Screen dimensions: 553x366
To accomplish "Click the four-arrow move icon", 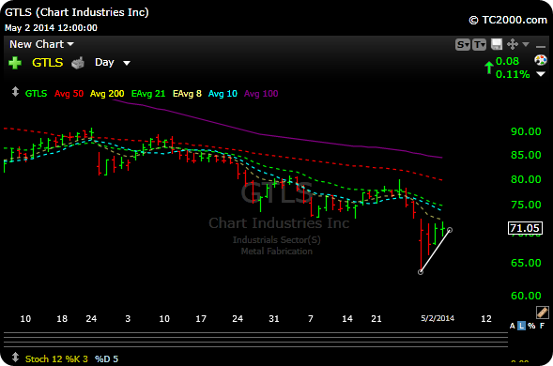I will click(512, 44).
